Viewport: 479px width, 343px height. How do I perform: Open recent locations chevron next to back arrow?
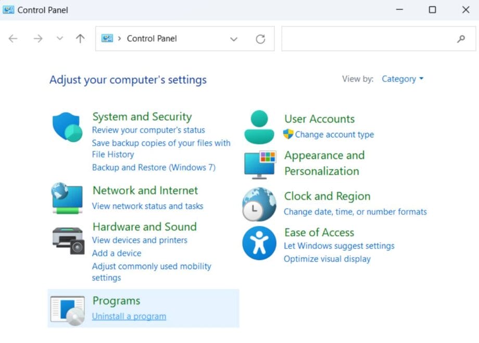pos(59,39)
